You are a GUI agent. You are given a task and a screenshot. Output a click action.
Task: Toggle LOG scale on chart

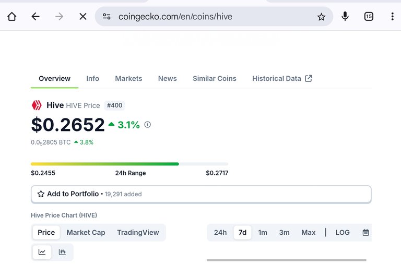click(x=343, y=232)
